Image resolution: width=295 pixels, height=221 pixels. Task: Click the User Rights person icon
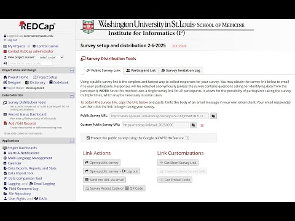(x=5, y=199)
